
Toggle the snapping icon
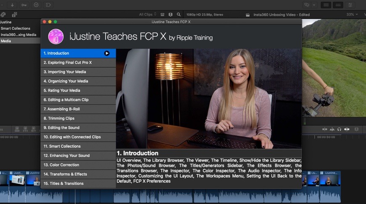(347, 129)
